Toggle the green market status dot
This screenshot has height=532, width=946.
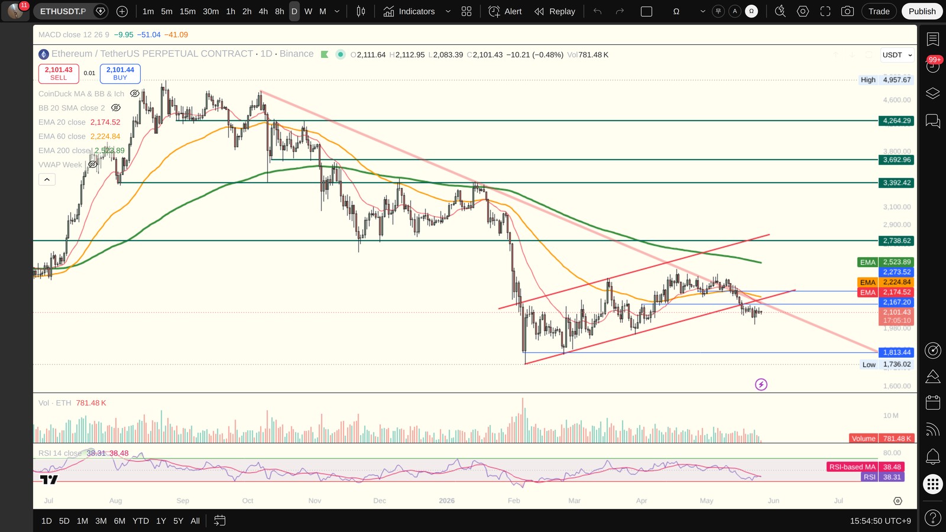(x=340, y=54)
